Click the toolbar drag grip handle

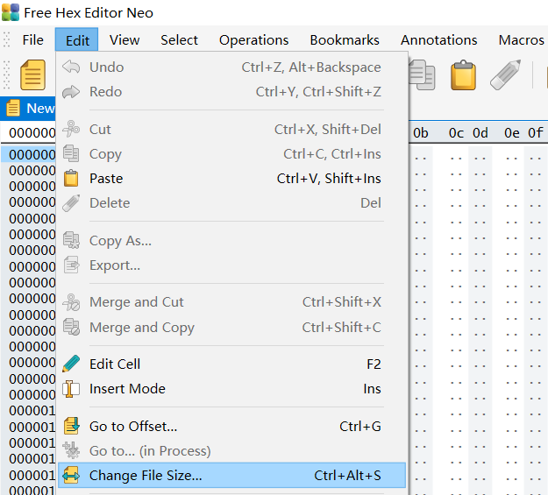6,74
